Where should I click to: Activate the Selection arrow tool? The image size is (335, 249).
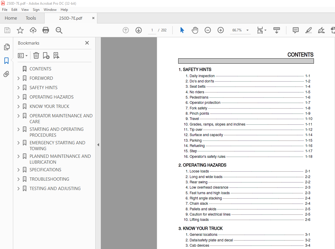(x=182, y=30)
